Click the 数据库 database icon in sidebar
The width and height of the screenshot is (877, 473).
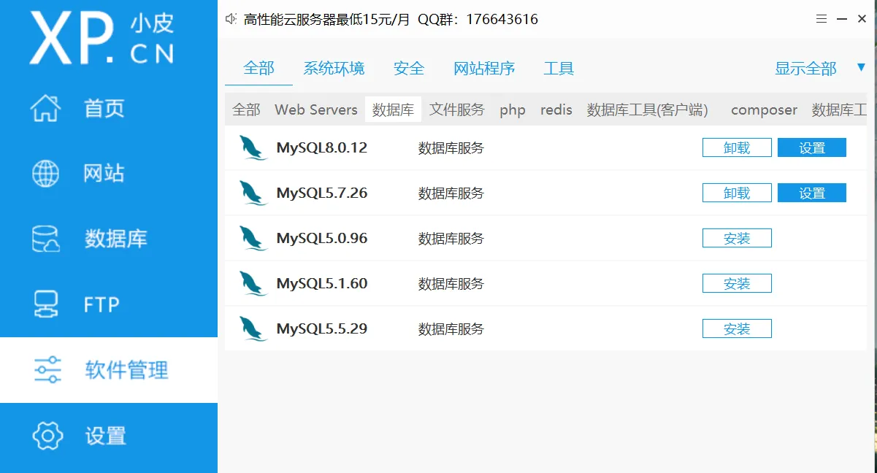(x=46, y=239)
